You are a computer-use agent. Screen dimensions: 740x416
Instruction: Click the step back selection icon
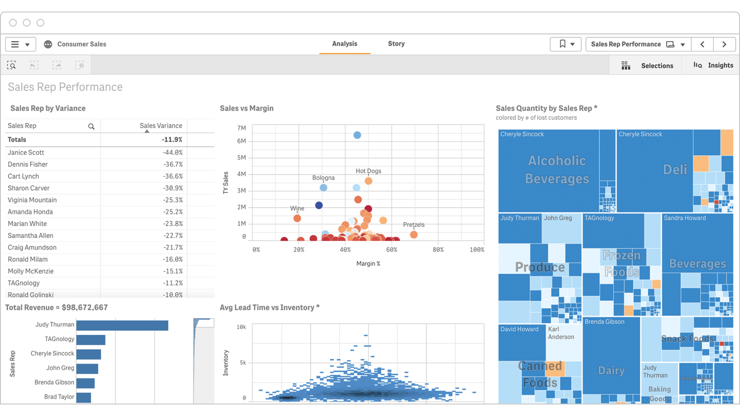click(34, 65)
